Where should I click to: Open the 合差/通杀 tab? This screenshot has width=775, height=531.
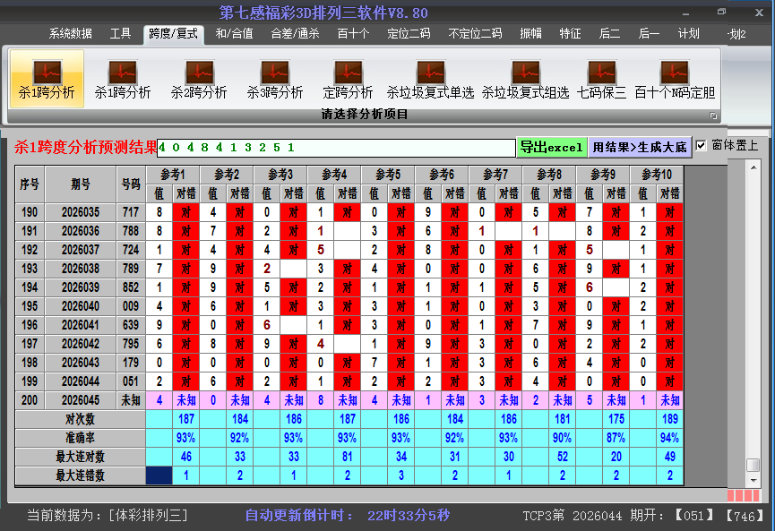(x=295, y=34)
